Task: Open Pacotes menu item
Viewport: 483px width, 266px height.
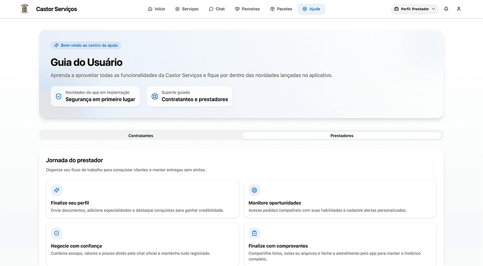Action: tap(281, 9)
